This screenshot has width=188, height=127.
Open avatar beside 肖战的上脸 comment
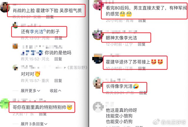(5, 7)
